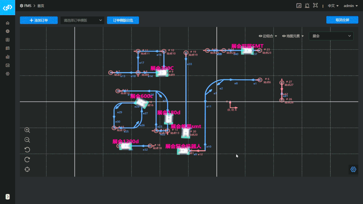363x204 pixels.
Task: Click the 取消全屏 button
Action: 342,20
